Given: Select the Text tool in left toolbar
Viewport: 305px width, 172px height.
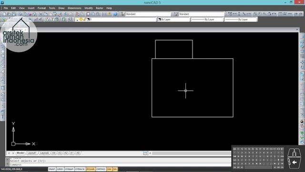Looking at the screenshot, I should 2,117.
